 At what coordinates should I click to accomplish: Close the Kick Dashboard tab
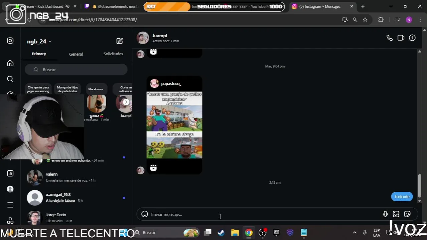pos(75,6)
